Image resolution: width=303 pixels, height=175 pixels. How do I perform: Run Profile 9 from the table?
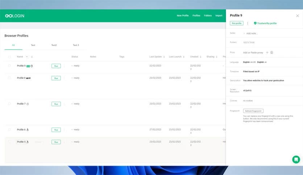[x=56, y=66]
